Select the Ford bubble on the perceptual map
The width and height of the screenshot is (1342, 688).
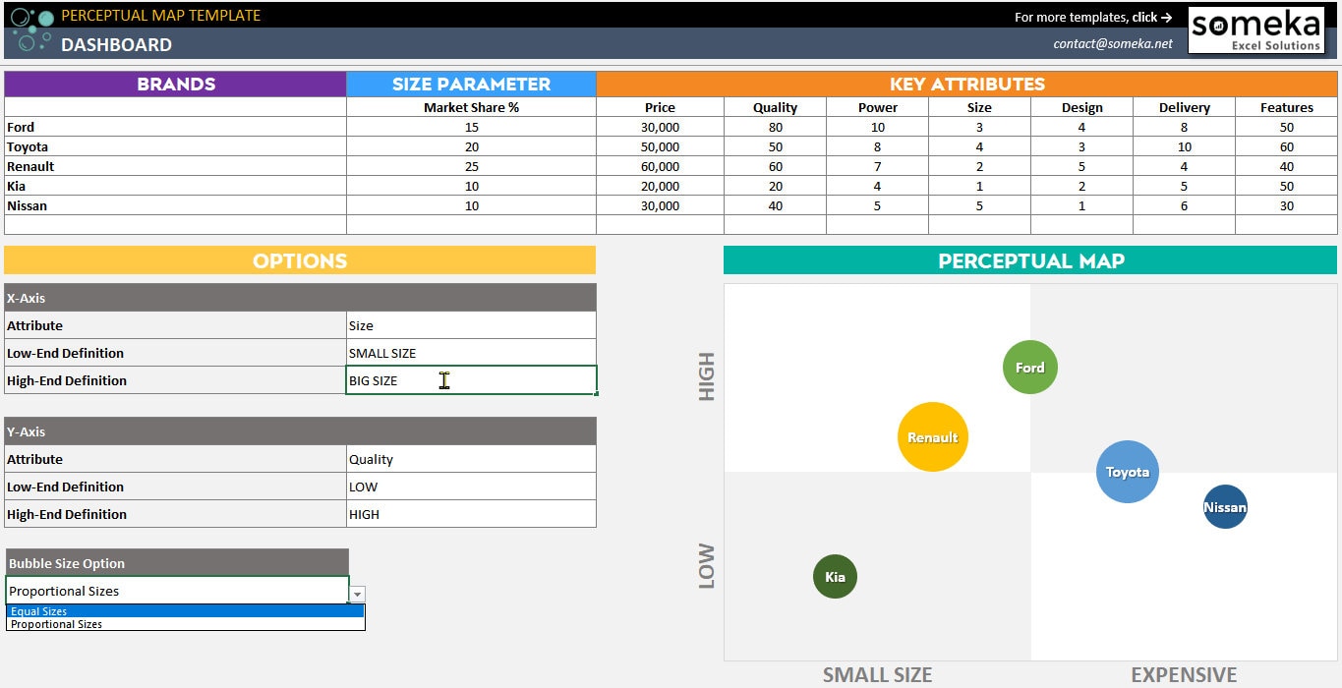1029,367
